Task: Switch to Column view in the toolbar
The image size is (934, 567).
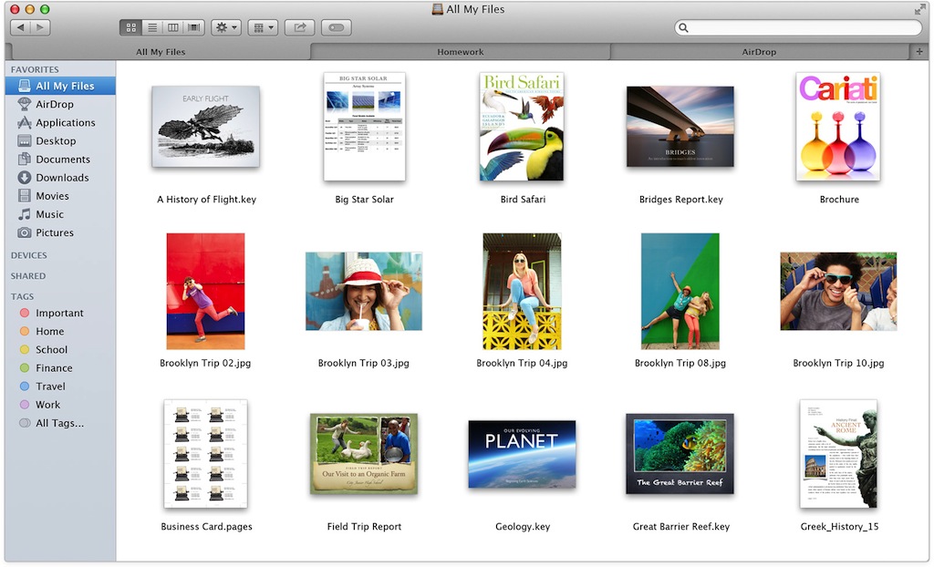Action: (173, 27)
